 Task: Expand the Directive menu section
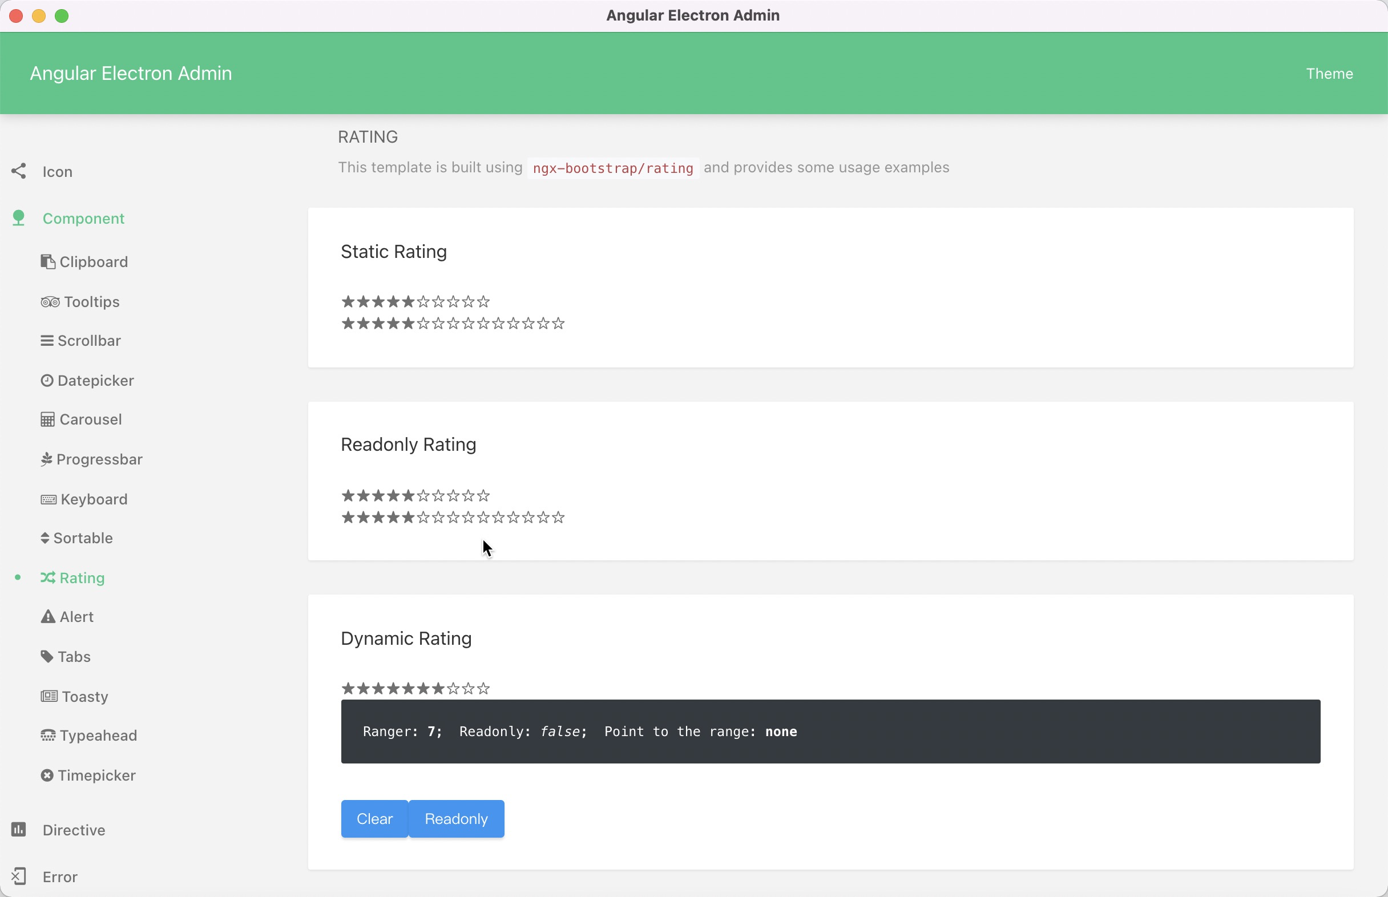[x=74, y=830]
